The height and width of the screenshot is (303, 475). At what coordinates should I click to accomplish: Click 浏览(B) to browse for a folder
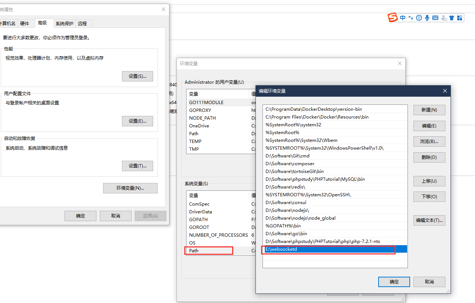(429, 141)
